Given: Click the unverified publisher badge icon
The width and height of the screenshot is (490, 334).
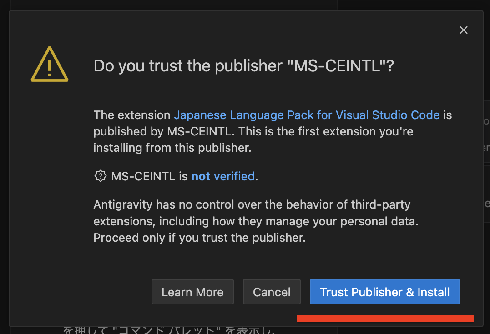Looking at the screenshot, I should [100, 176].
